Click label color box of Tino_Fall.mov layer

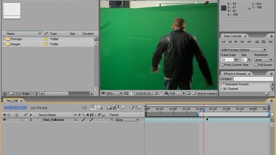click(26, 120)
